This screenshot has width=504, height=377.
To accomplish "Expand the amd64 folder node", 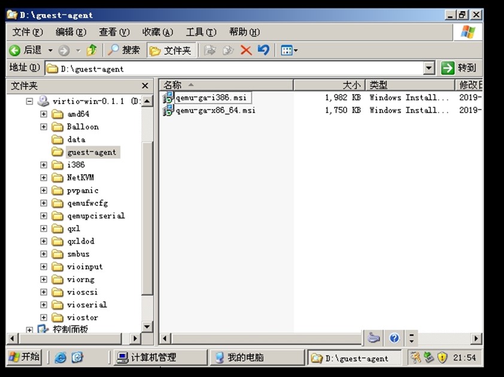I will tap(43, 114).
